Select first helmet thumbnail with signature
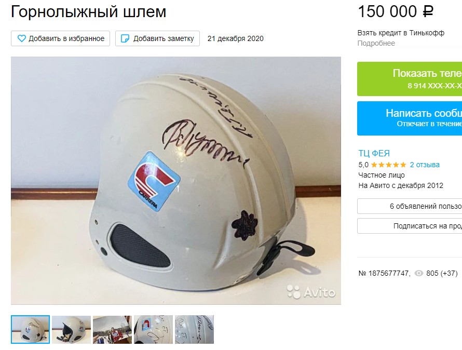Image resolution: width=462 pixels, height=350 pixels. (x=30, y=329)
